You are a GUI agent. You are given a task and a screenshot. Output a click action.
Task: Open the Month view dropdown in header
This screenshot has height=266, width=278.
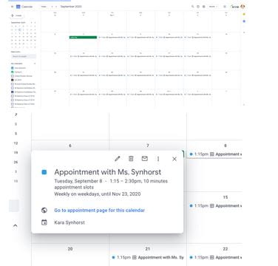[212, 7]
